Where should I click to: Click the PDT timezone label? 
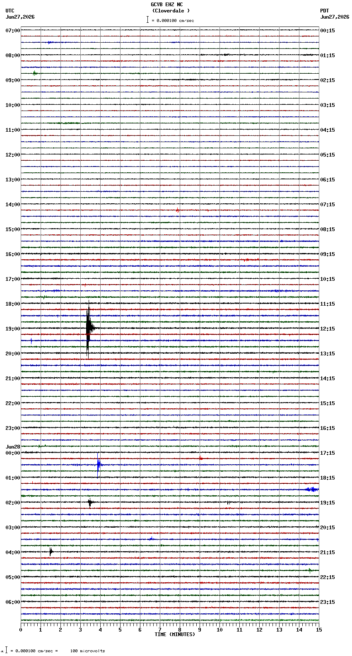pos(324,11)
